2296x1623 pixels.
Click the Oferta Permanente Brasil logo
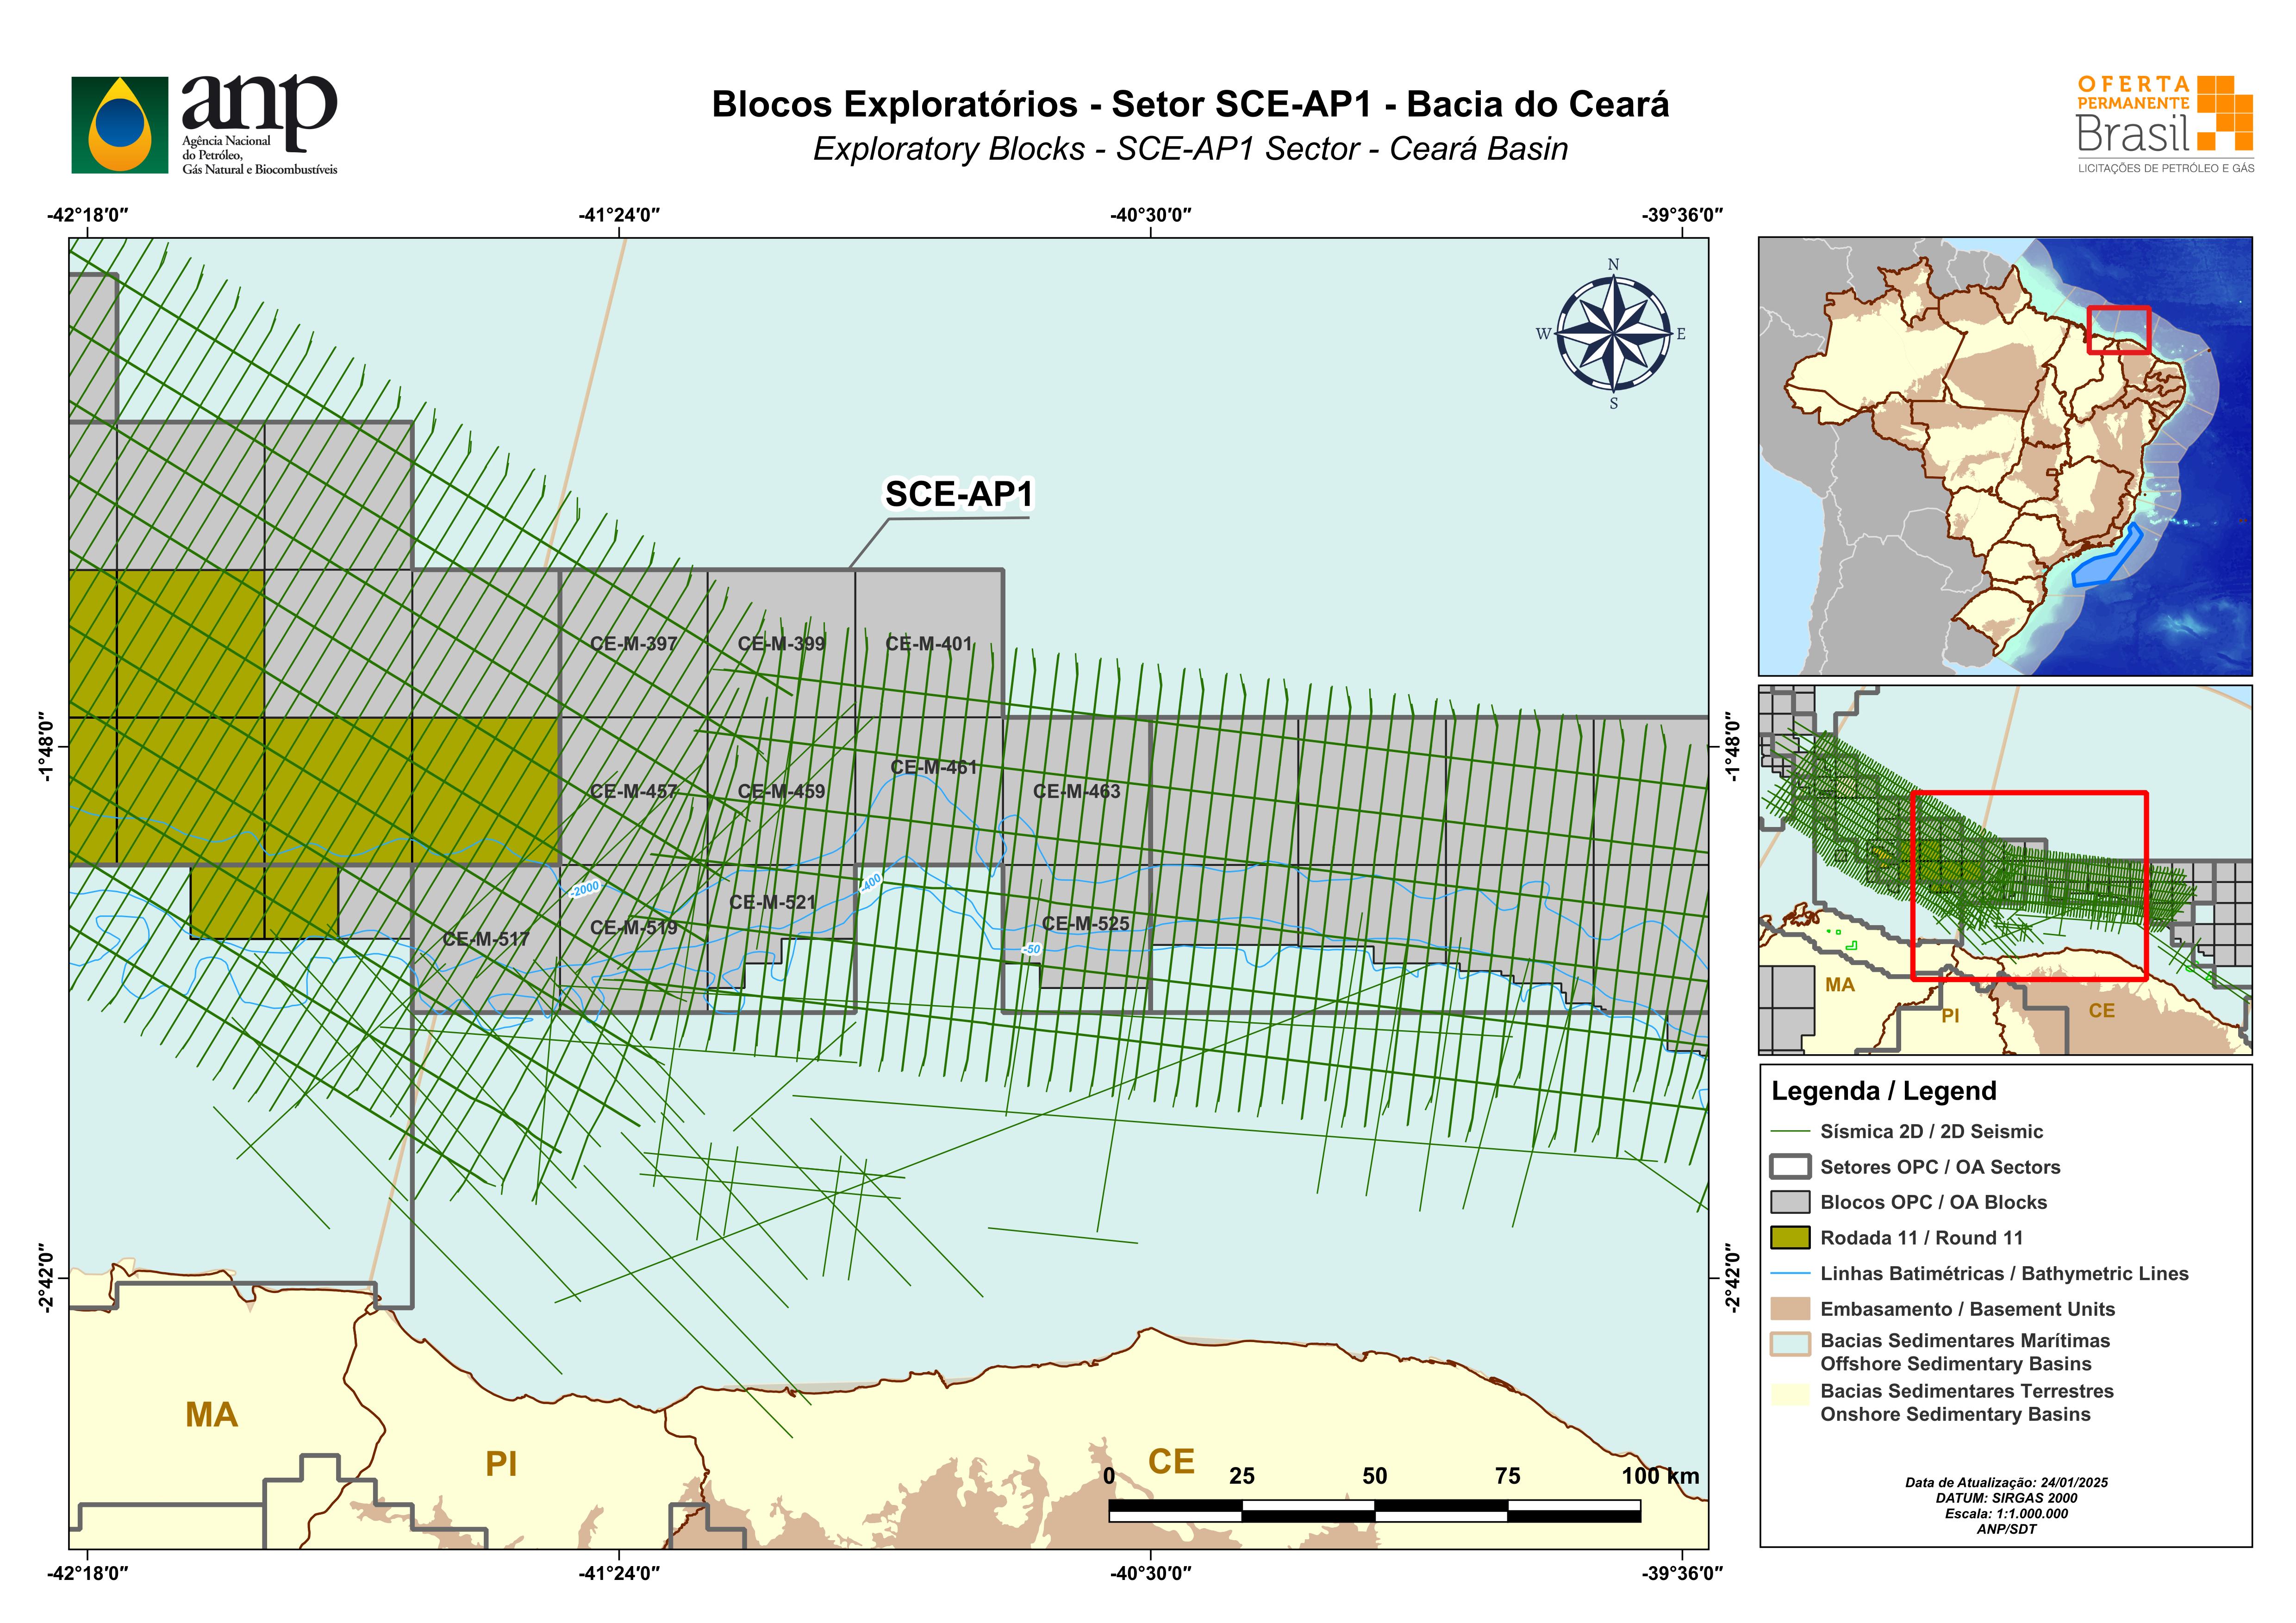[2164, 124]
